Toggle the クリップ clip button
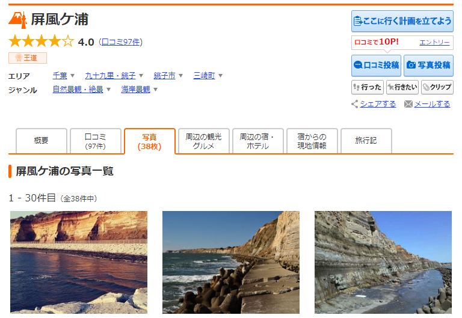 coord(437,87)
